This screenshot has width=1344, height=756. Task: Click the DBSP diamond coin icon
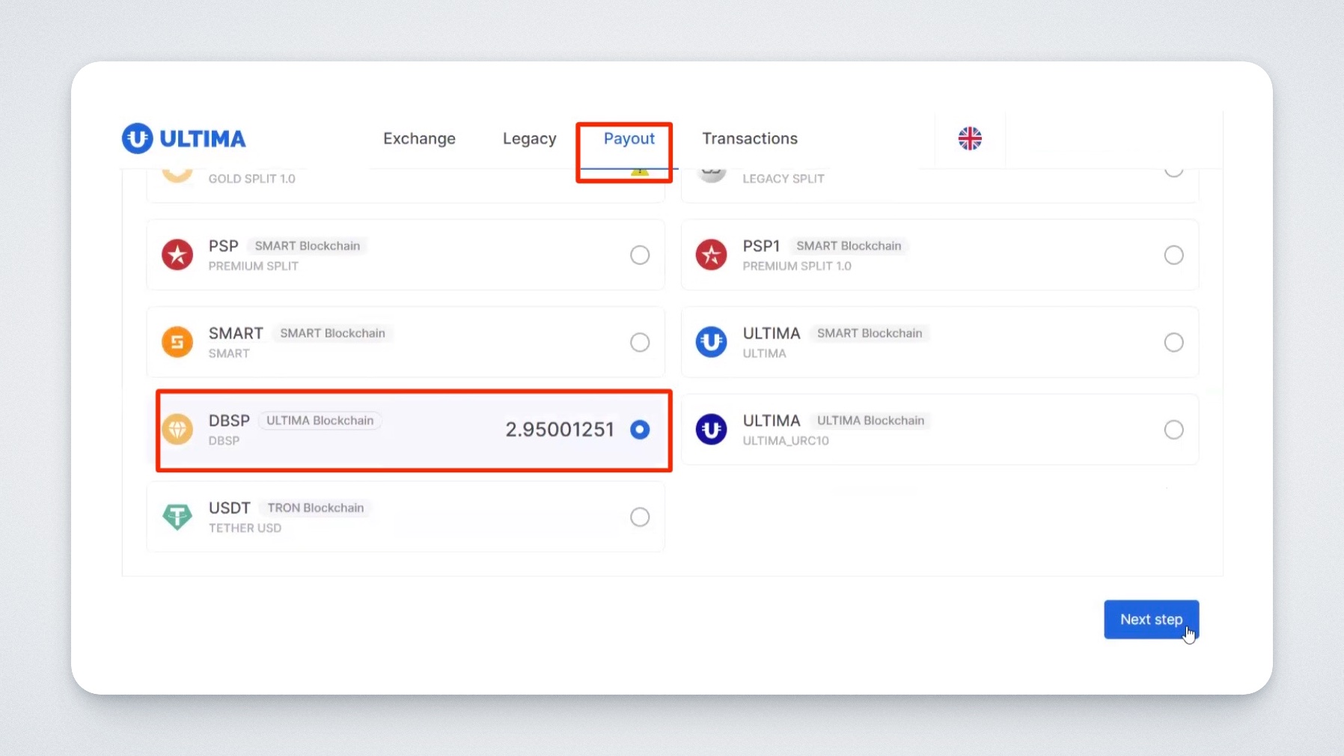tap(177, 430)
